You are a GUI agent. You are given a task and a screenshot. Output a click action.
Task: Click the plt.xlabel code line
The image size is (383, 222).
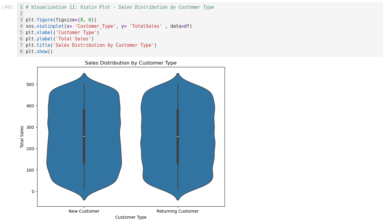click(x=62, y=33)
